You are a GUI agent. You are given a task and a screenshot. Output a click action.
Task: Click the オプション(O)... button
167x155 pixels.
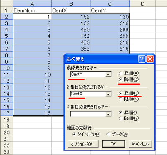pyautogui.click(x=83, y=144)
